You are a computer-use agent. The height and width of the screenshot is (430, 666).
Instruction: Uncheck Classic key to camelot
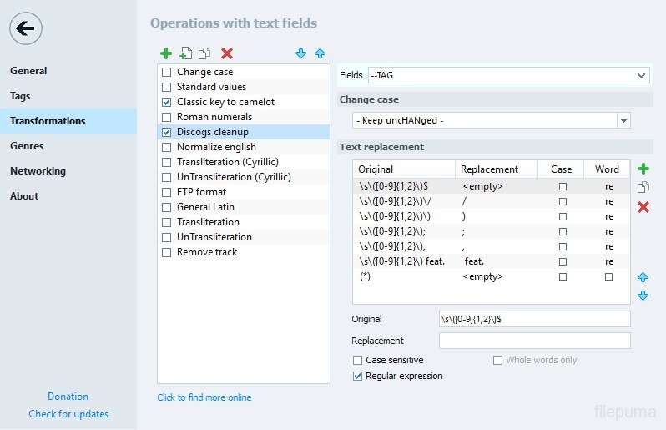coord(167,102)
